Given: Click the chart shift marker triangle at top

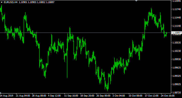Looking at the screenshot, I should [x=136, y=1].
